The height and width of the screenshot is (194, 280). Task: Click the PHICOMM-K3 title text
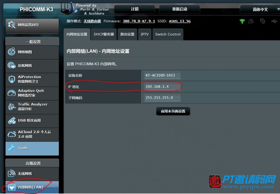[36, 10]
